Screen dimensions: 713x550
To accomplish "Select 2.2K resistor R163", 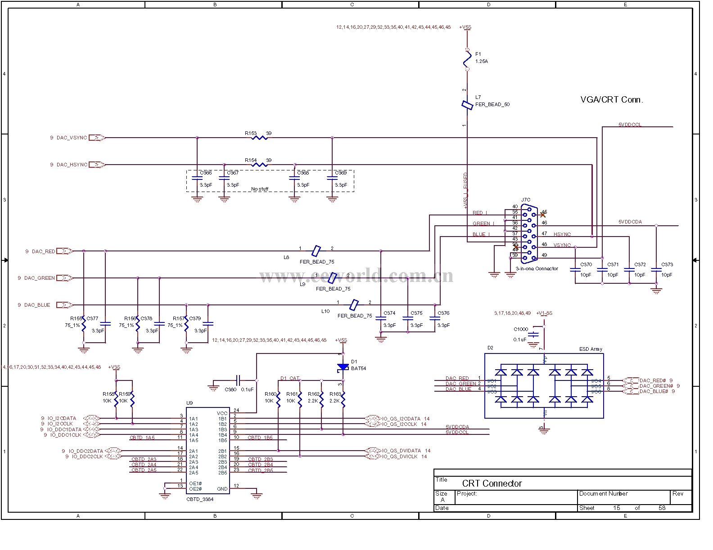I will click(x=343, y=399).
